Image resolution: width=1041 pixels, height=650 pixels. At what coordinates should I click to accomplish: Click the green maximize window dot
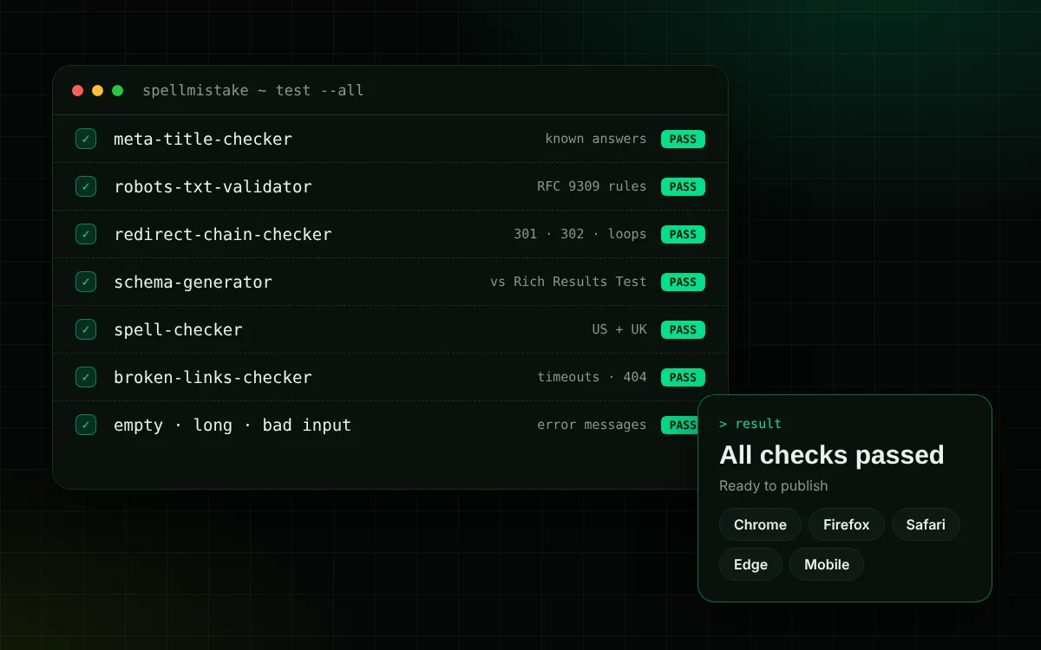tap(118, 90)
